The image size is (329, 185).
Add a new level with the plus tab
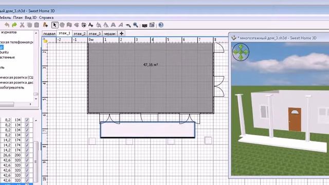[x=121, y=33]
